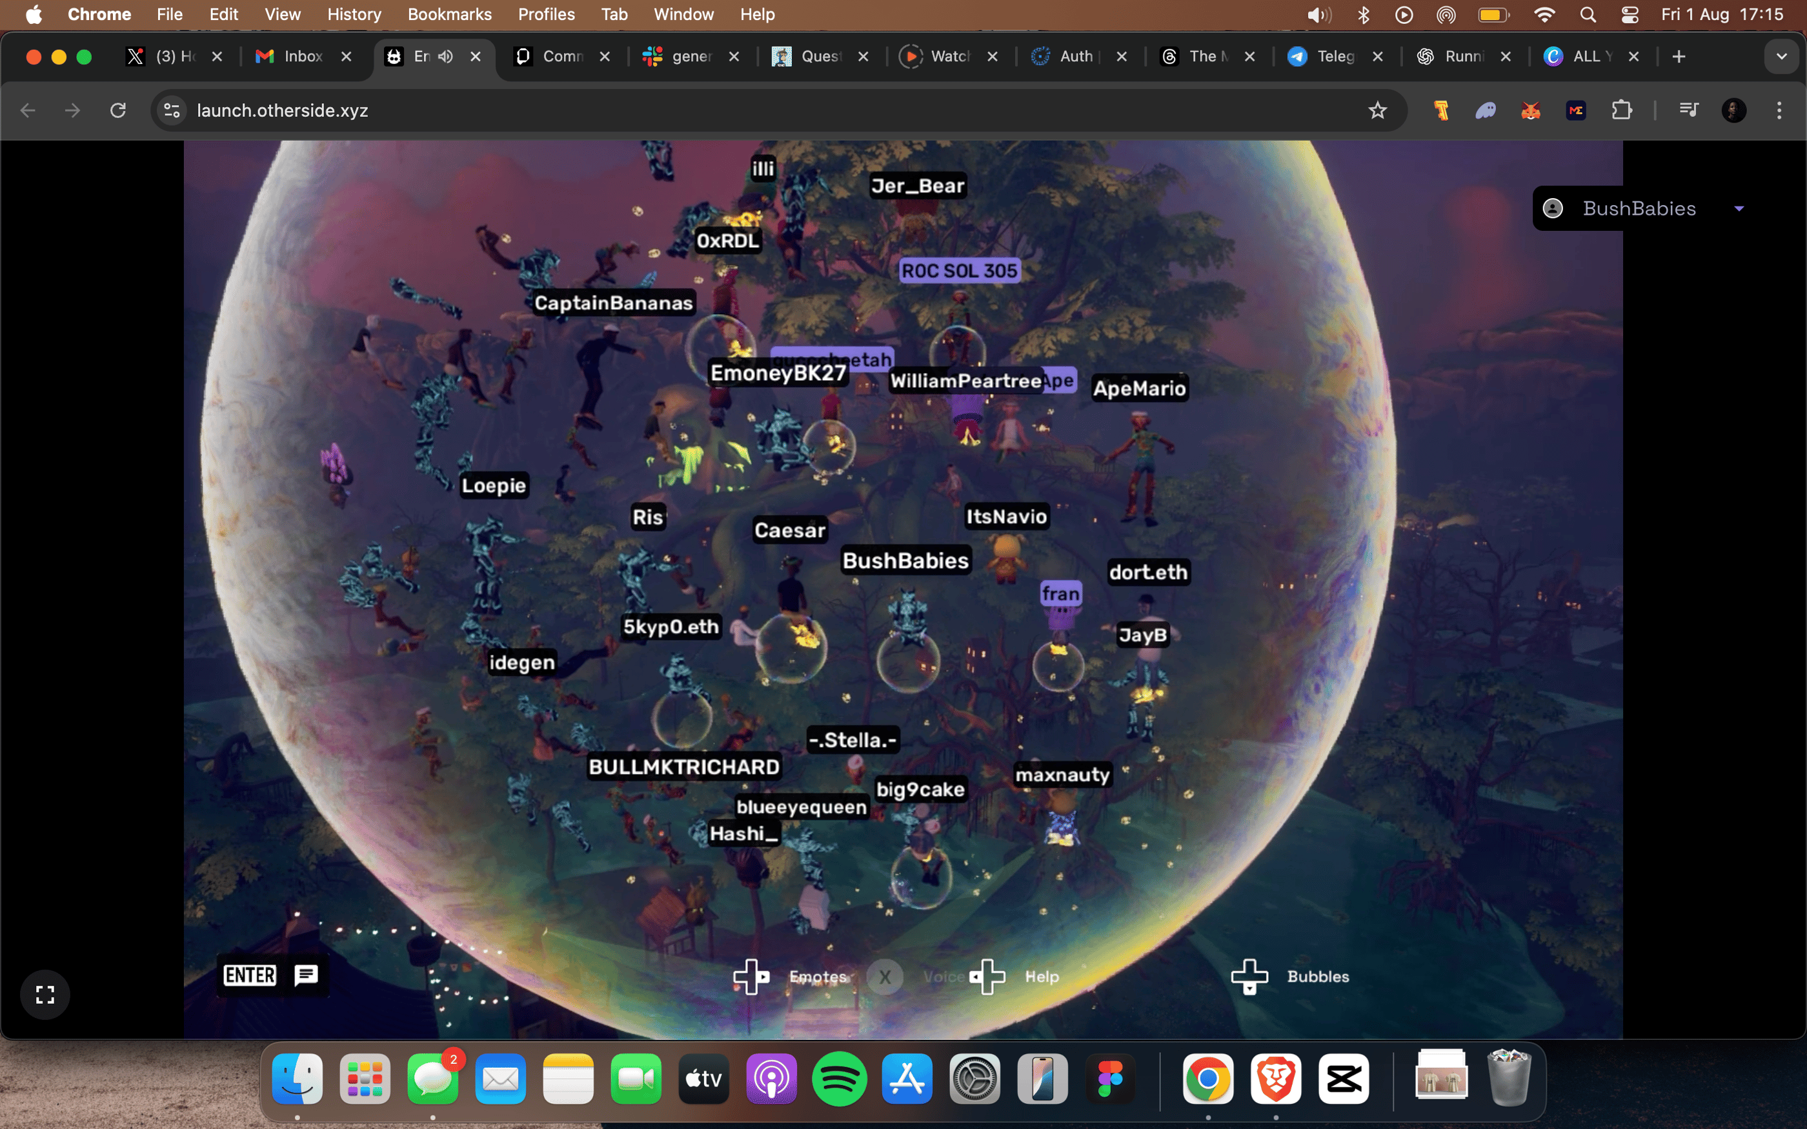Screen dimensions: 1807x1129
Task: Toggle Voice with the X button
Action: 885,977
